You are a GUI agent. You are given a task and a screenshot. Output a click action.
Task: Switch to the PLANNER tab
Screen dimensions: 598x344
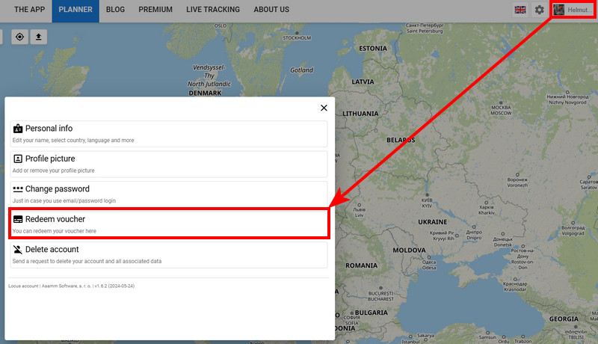pos(75,10)
